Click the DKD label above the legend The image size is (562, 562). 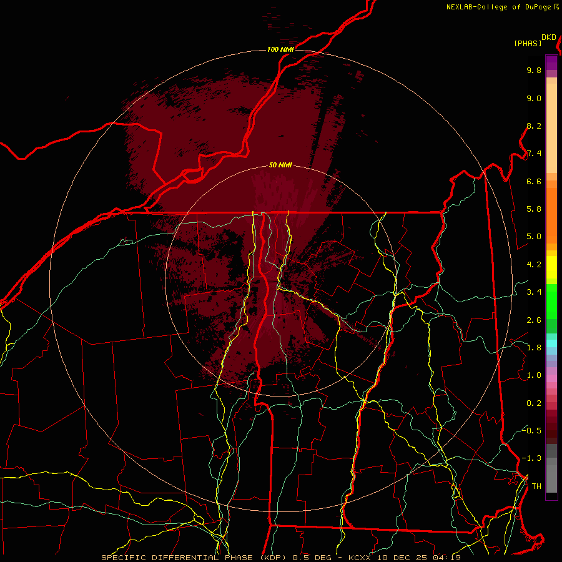549,37
